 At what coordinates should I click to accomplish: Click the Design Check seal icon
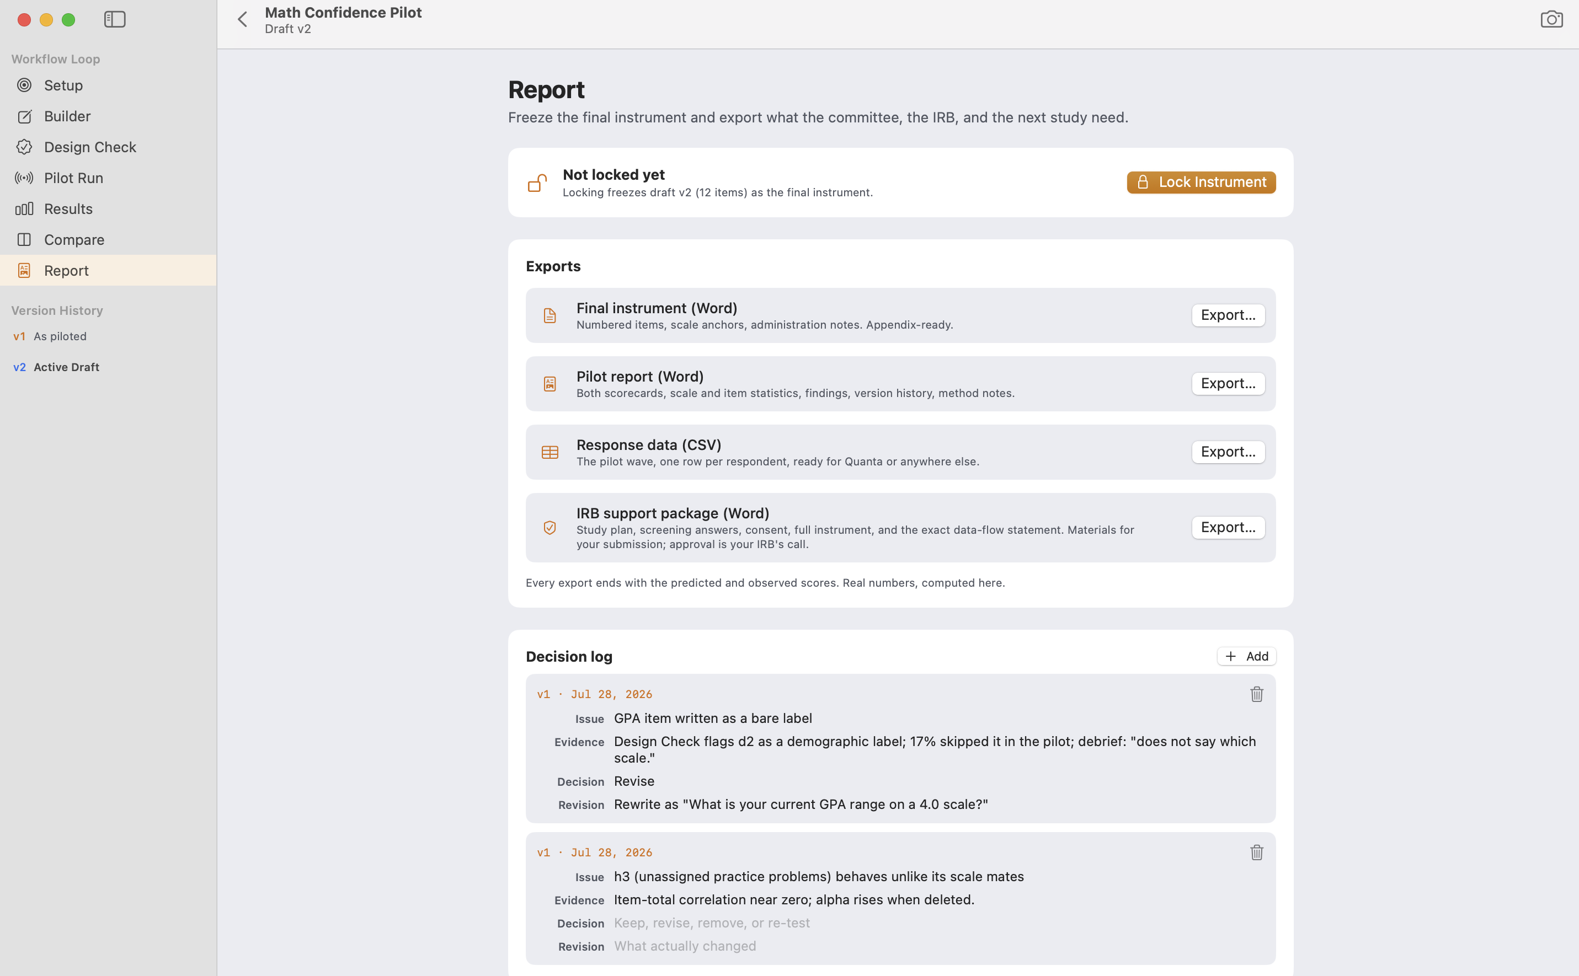24,147
